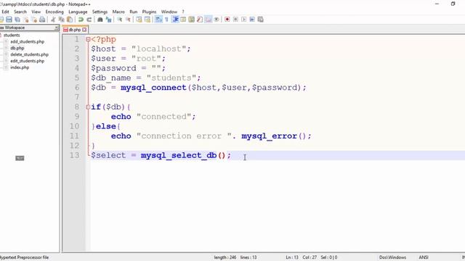This screenshot has width=465, height=261.
Task: Open the Window menu
Action: pyautogui.click(x=169, y=12)
